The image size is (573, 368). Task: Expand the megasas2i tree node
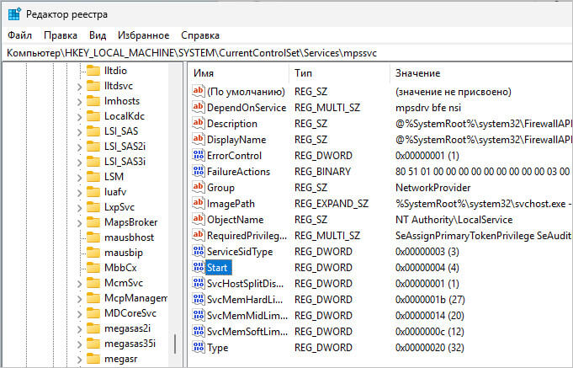click(79, 329)
